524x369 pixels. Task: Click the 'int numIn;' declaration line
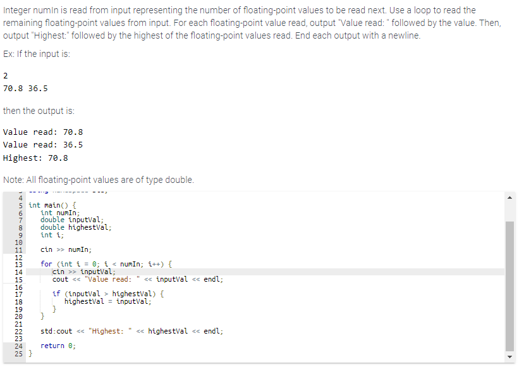coord(60,213)
